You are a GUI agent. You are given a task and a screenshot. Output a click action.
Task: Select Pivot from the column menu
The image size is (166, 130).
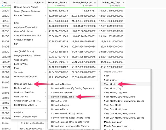pos(17,68)
